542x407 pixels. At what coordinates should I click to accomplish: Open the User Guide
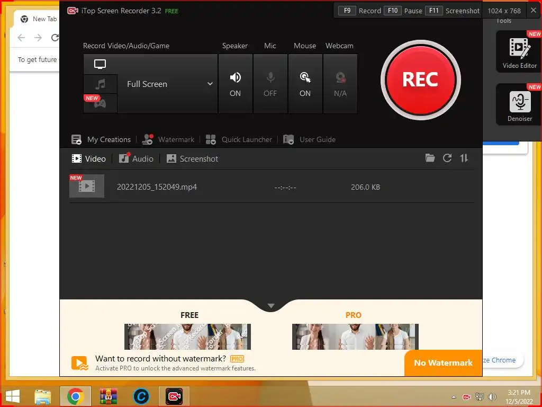[309, 139]
